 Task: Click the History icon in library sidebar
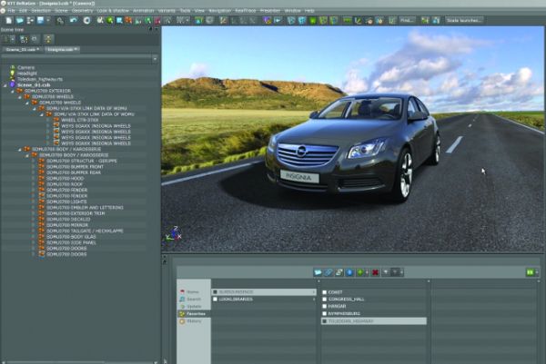pyautogui.click(x=182, y=321)
